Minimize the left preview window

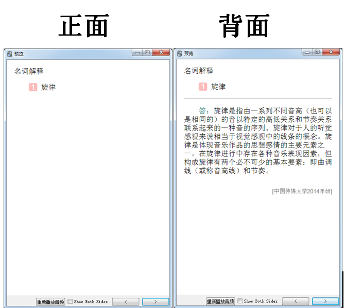(x=137, y=53)
